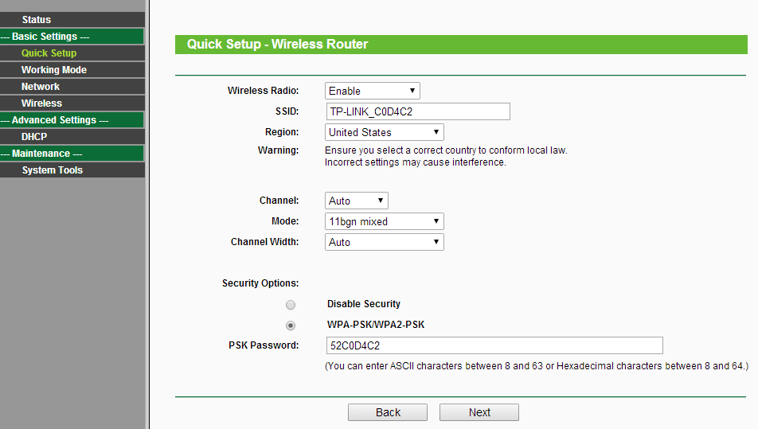Image resolution: width=758 pixels, height=429 pixels.
Task: Click the Basic Settings section header
Action: click(x=72, y=37)
